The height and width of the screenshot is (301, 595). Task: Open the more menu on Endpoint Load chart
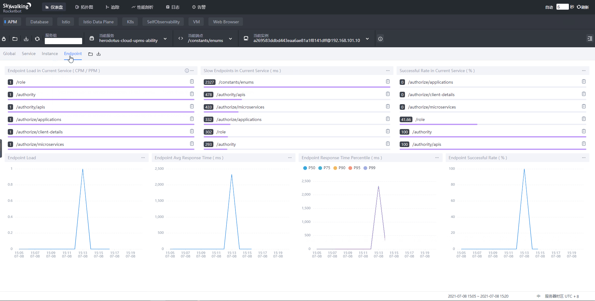click(143, 158)
